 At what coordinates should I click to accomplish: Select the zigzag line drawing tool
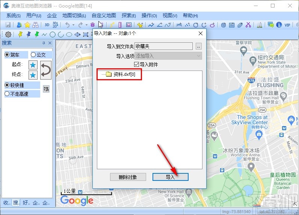(x=44, y=35)
